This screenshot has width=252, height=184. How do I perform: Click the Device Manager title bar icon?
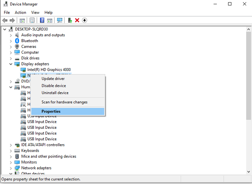point(6,4)
